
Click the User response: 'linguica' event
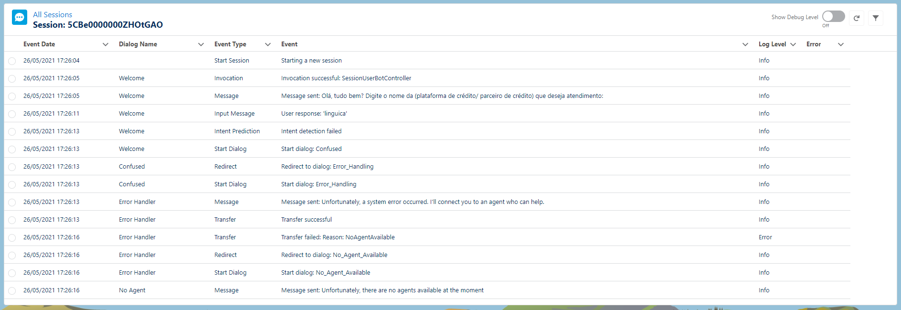pos(314,114)
